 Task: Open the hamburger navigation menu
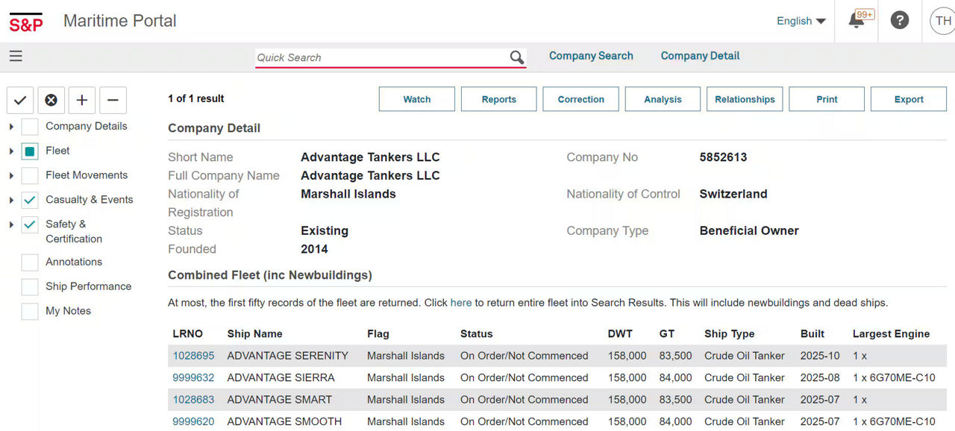(x=16, y=56)
